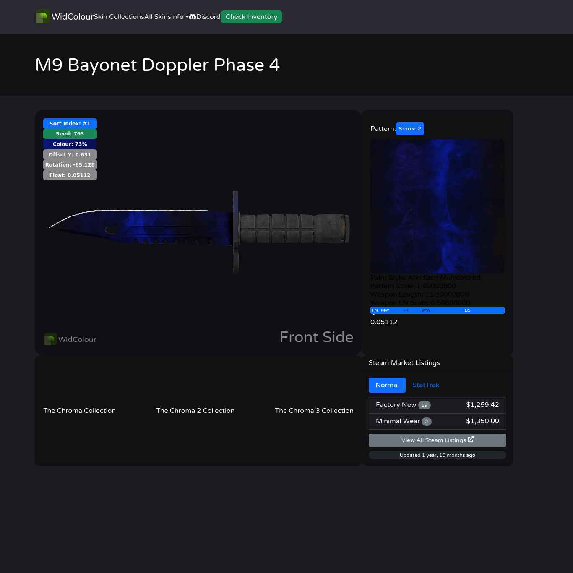Click the Steam Market Listings heading
Image resolution: width=573 pixels, height=573 pixels.
[x=404, y=363]
